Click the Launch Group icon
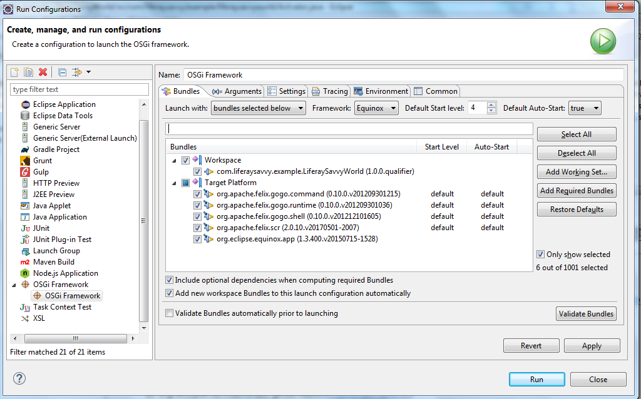641x399 pixels. tap(25, 251)
